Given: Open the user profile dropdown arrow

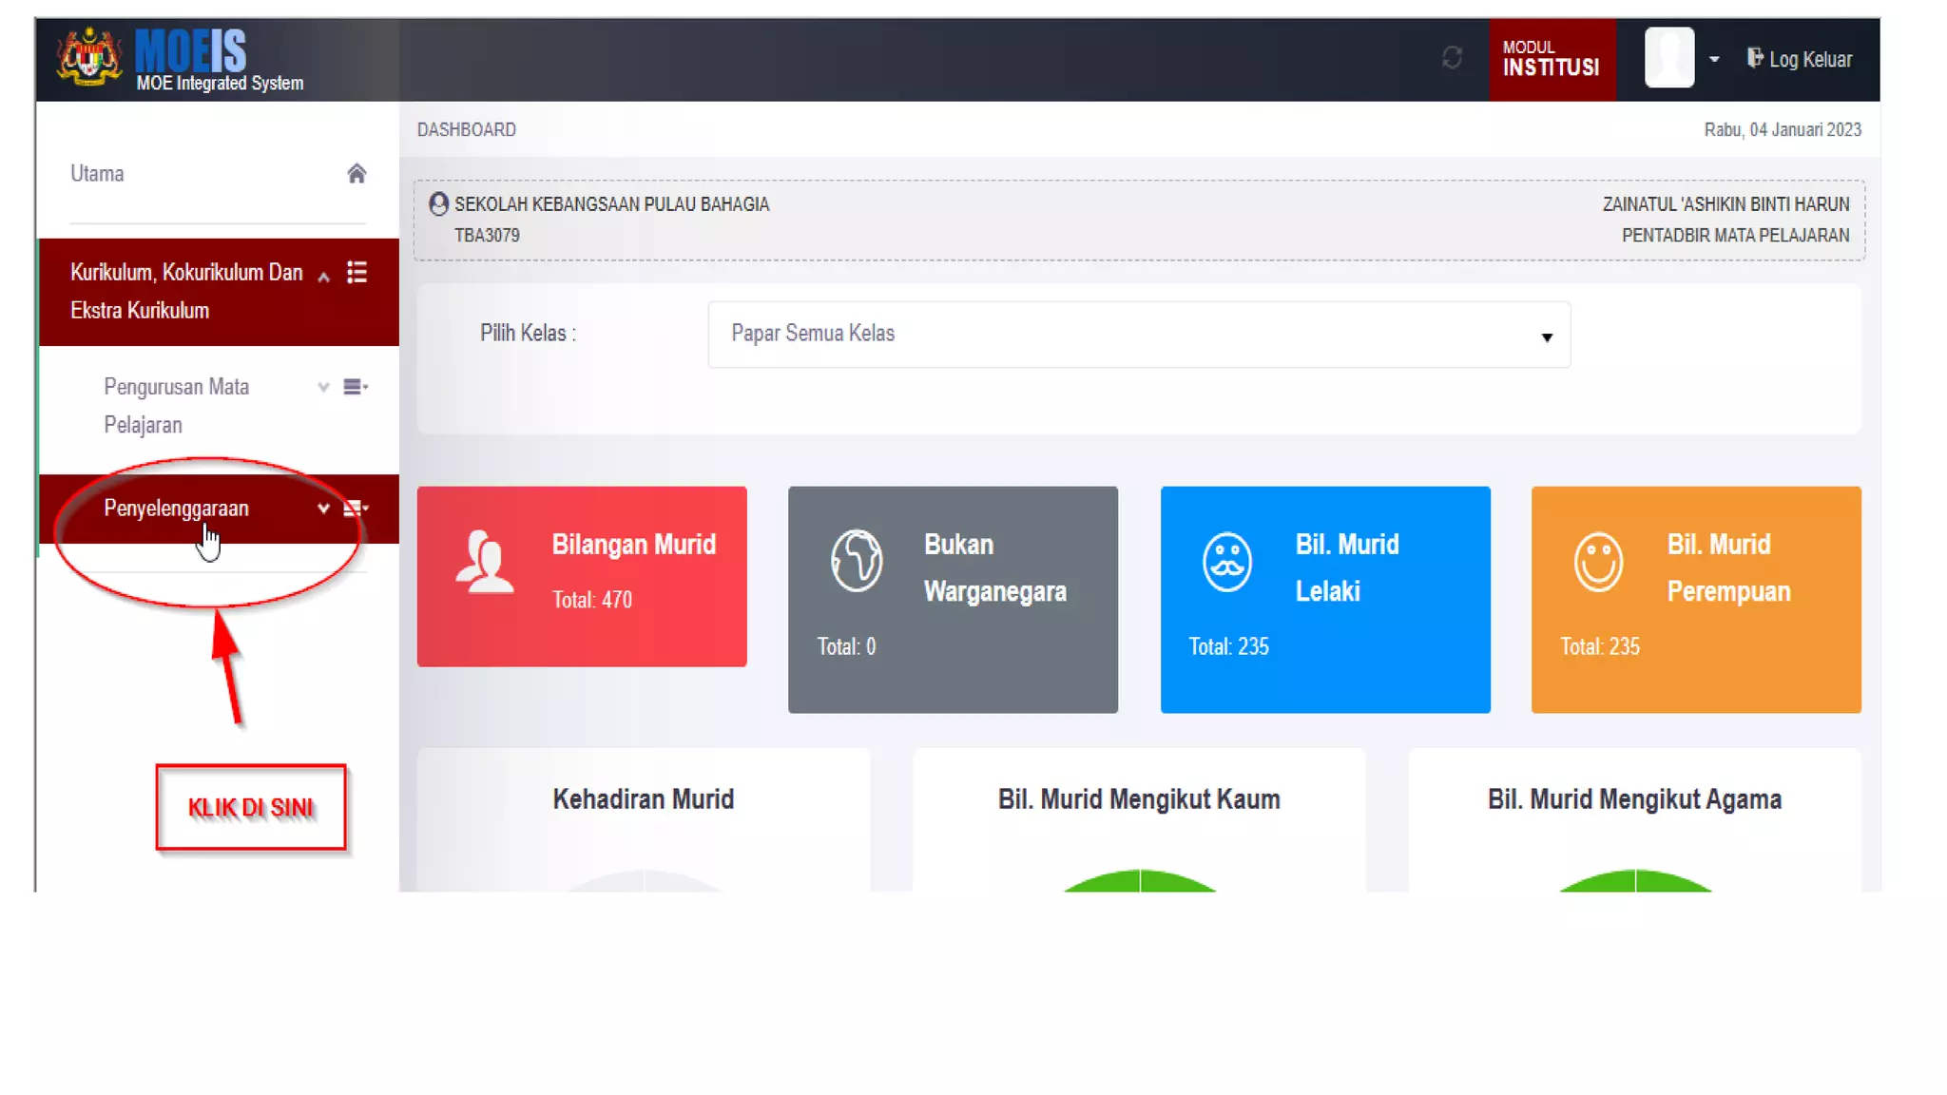Looking at the screenshot, I should (x=1714, y=59).
